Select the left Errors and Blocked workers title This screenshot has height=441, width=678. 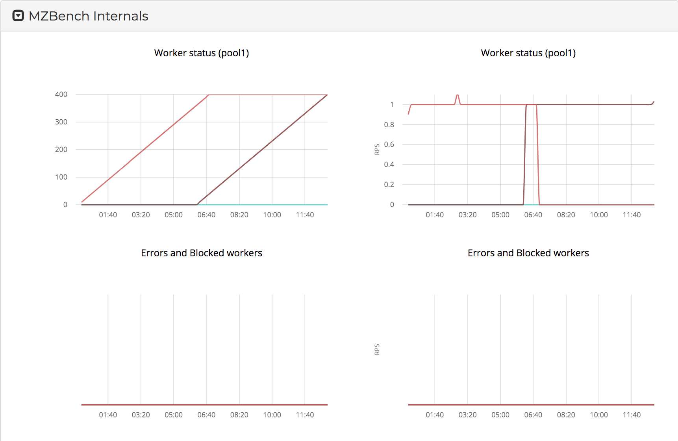point(202,253)
